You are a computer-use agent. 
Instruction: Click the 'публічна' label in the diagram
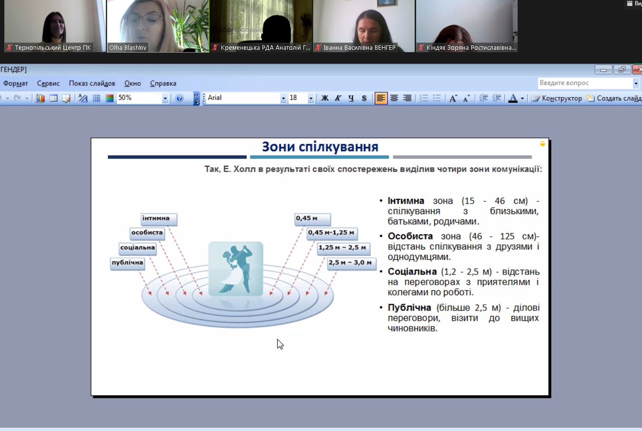coord(127,263)
